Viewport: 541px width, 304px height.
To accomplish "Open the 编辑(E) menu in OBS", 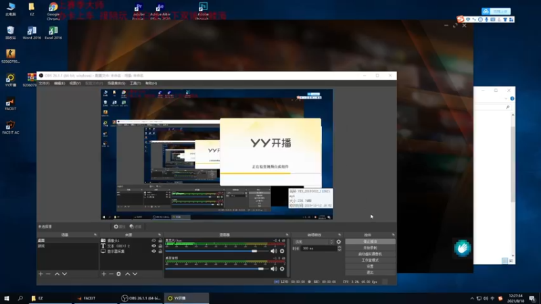I will [60, 83].
